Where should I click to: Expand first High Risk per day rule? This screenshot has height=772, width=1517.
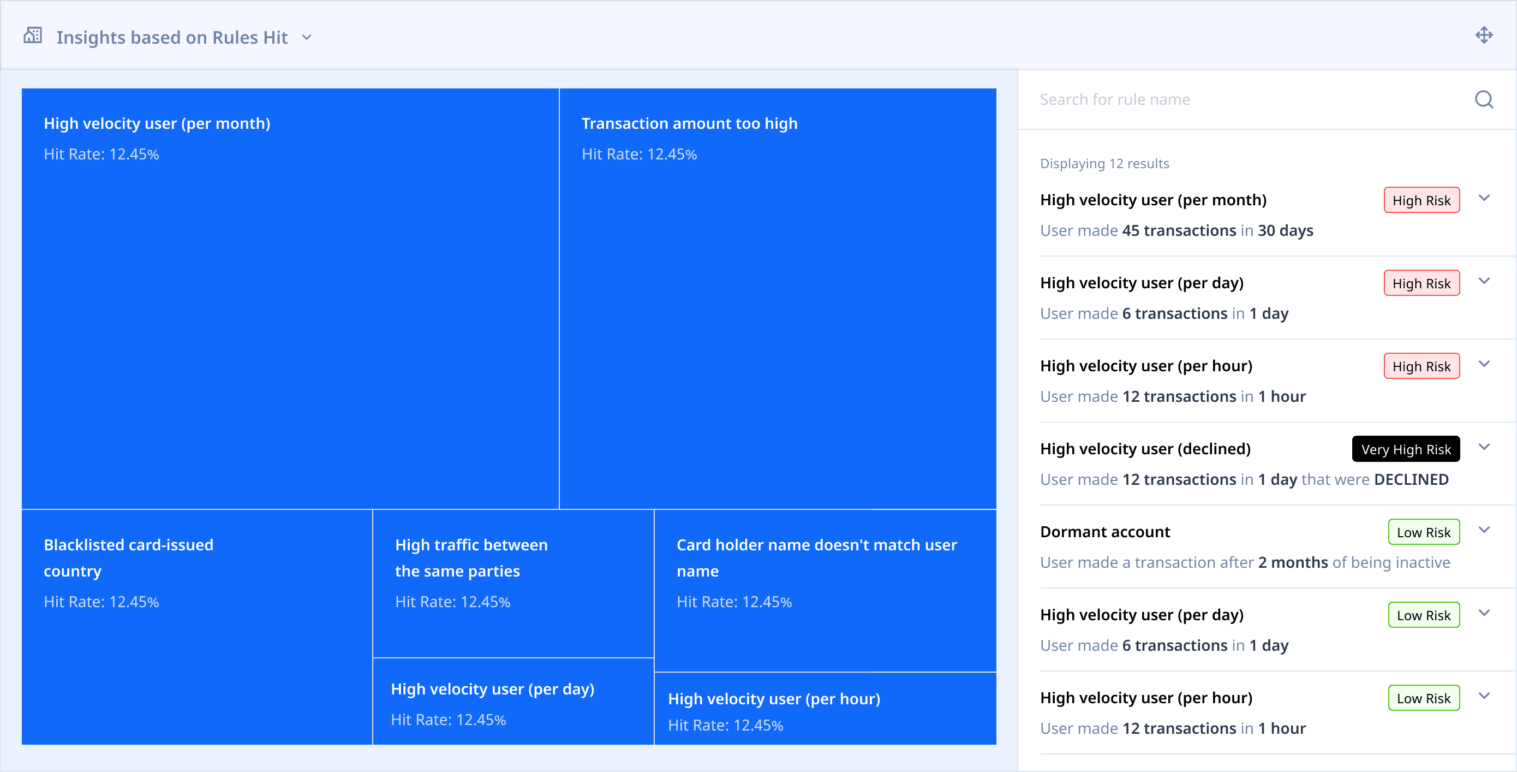pos(1484,281)
